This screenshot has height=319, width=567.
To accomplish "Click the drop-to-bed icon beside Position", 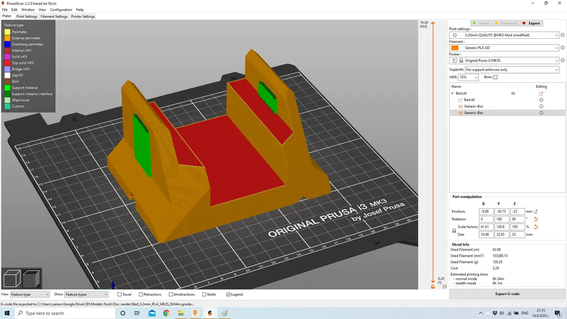I will point(535,212).
